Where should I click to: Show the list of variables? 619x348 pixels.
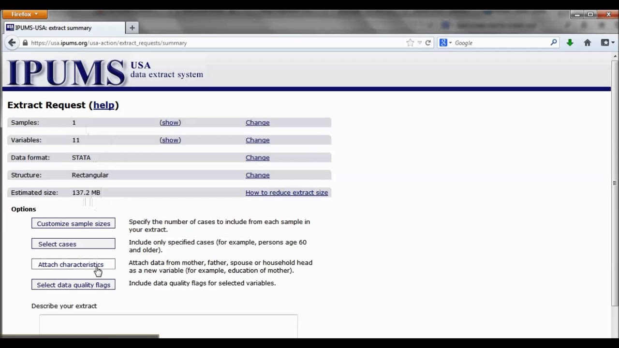click(170, 140)
